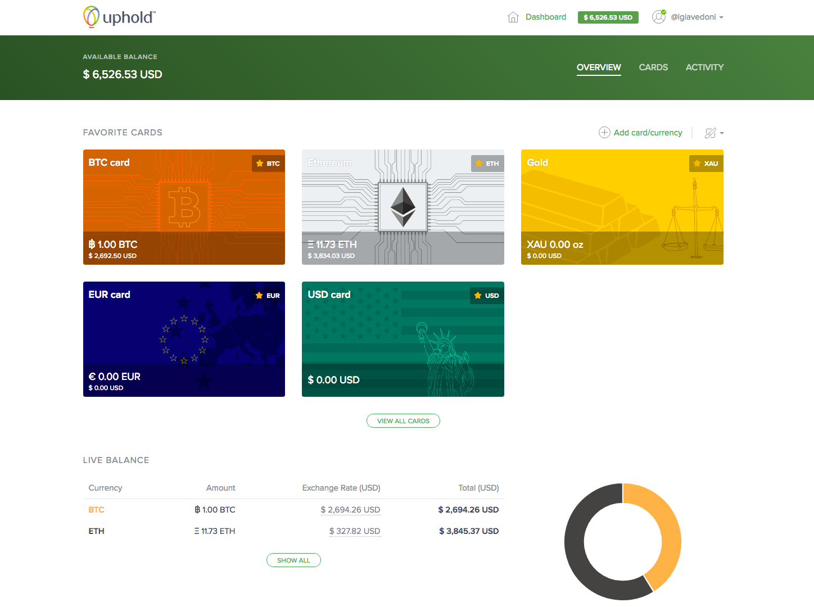Click the Amount column header
814x607 pixels.
(220, 488)
